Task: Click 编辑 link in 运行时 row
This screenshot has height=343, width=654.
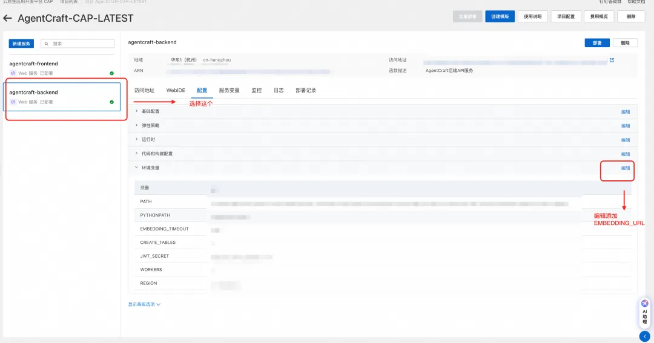Action: (x=626, y=140)
